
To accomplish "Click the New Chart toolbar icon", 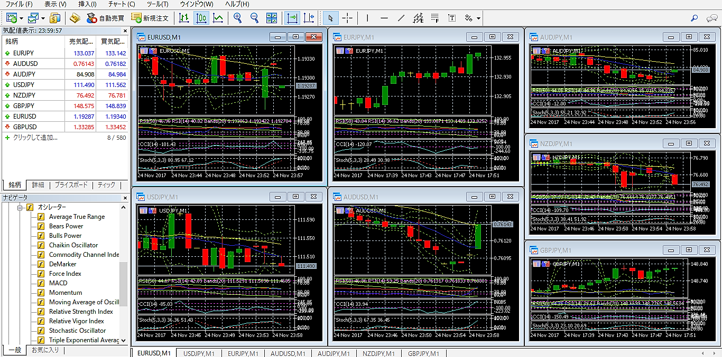I will (11, 18).
